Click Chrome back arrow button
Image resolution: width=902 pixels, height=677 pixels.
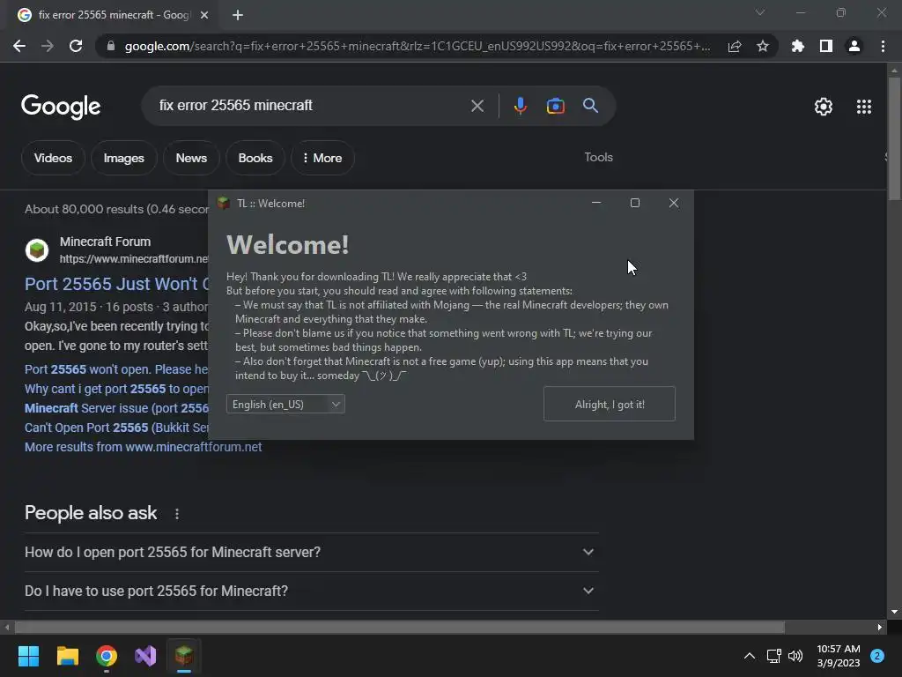click(x=19, y=46)
